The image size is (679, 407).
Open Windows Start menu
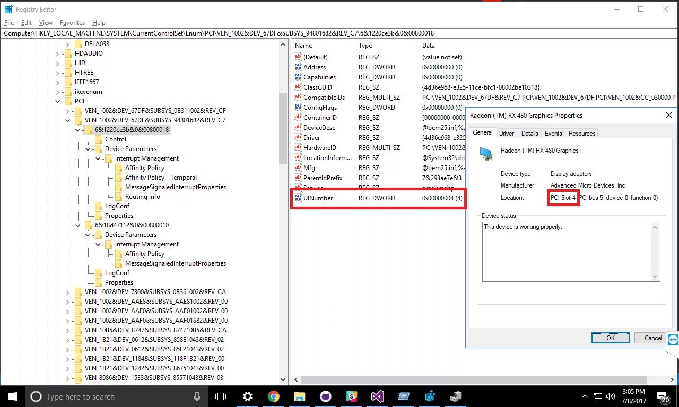pos(12,396)
